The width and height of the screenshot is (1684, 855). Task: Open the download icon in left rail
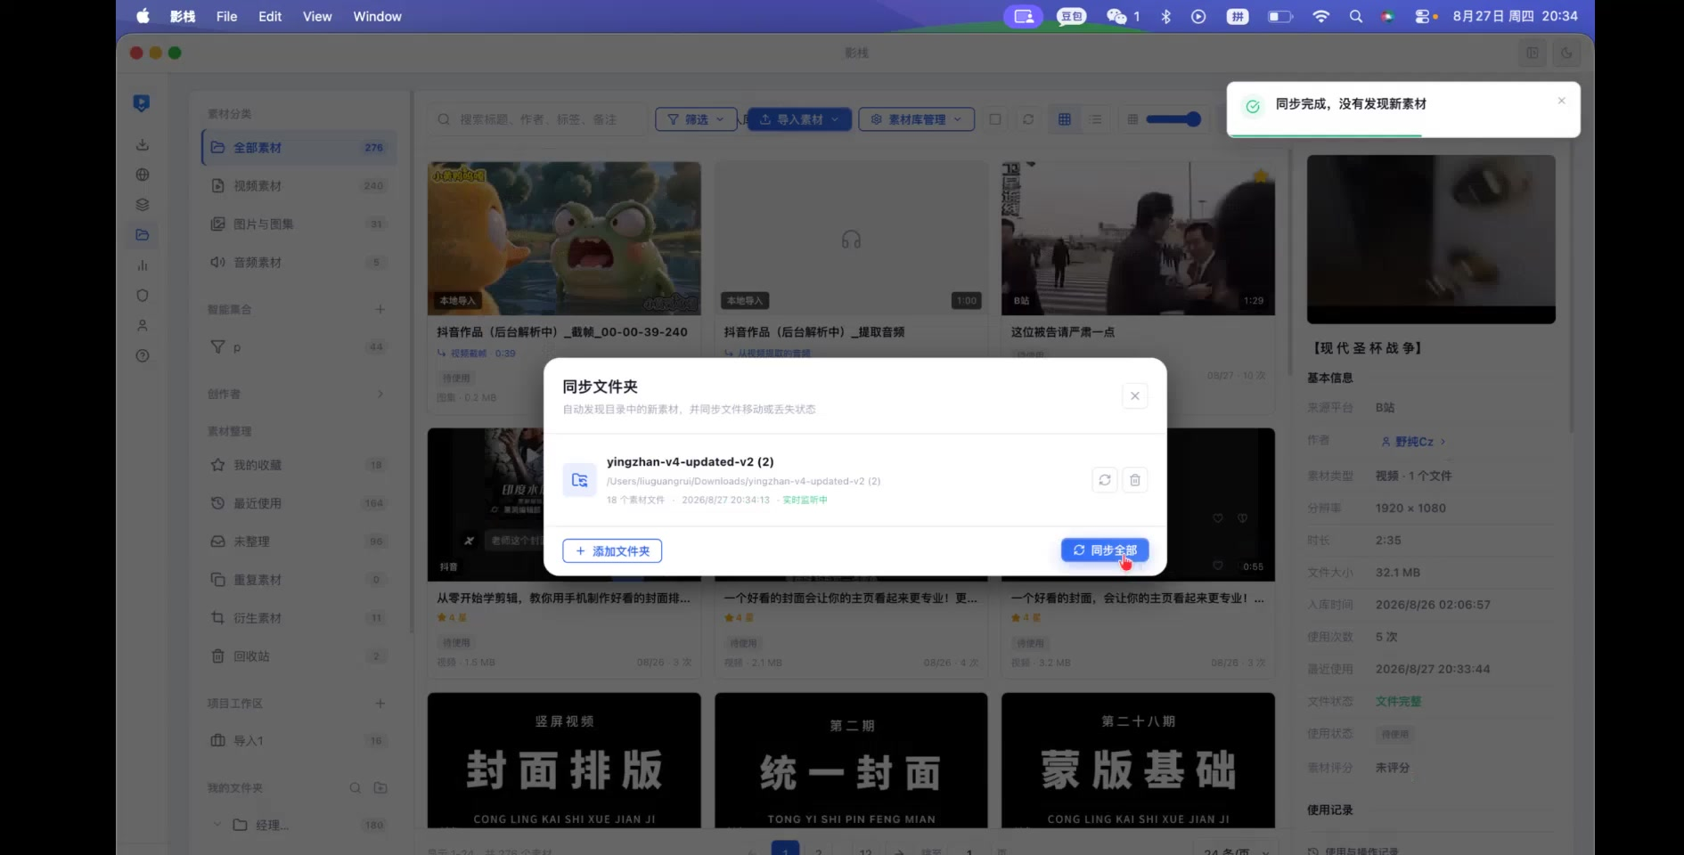point(142,144)
